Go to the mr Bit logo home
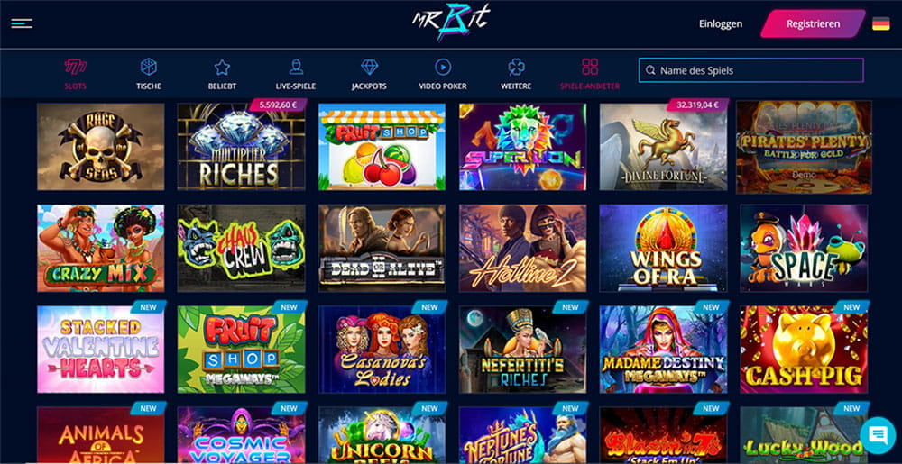 (450, 23)
